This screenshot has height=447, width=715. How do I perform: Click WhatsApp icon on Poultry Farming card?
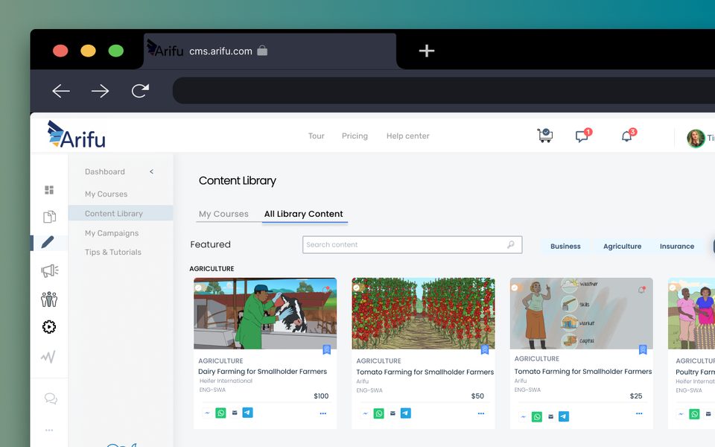coord(694,413)
